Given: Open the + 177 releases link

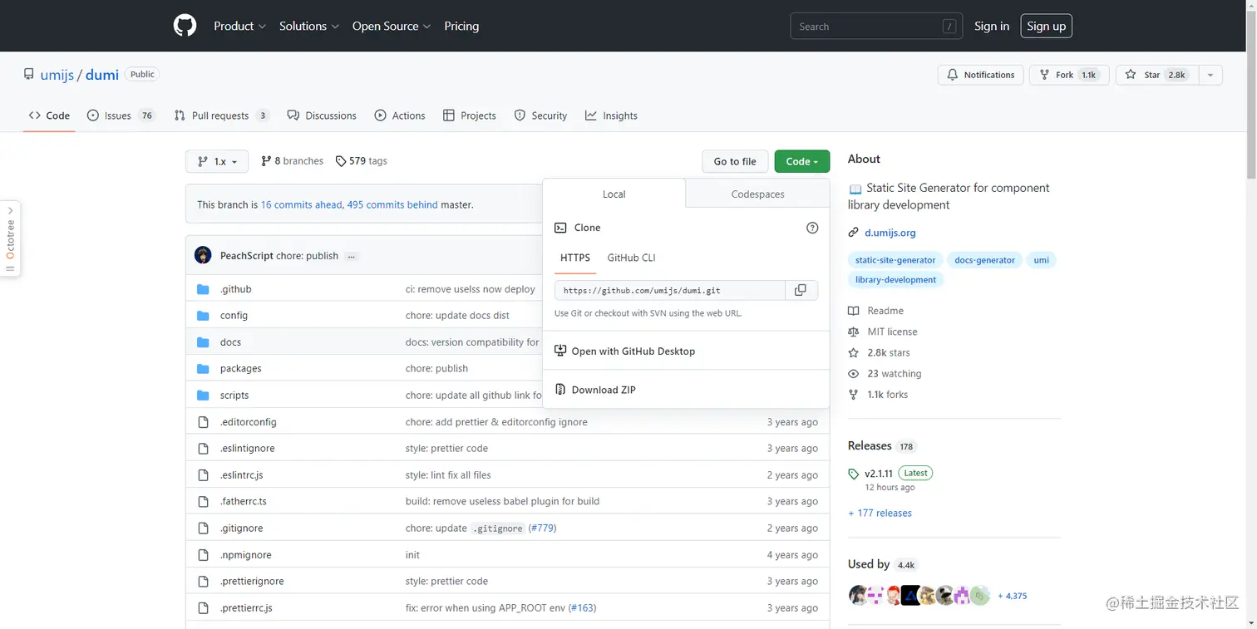Looking at the screenshot, I should pyautogui.click(x=880, y=514).
